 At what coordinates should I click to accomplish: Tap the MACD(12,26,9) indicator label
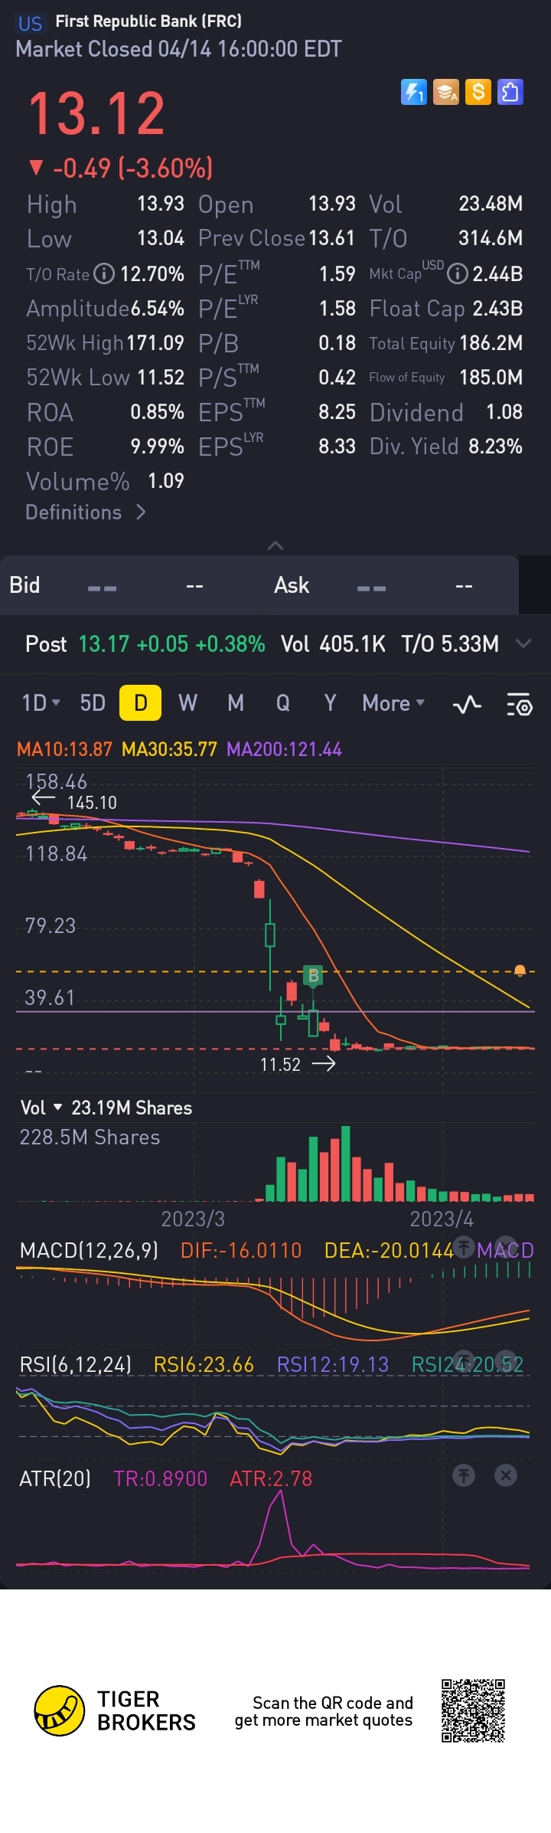[90, 1251]
